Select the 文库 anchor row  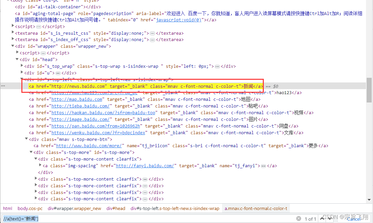pyautogui.click(x=166, y=133)
